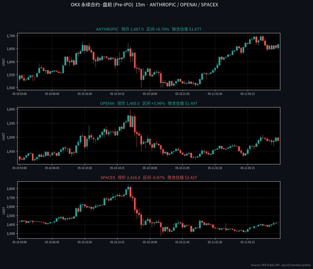The height and width of the screenshot is (269, 313).
Task: Click the '05-10 18:00' tick under ANTHROPIC chart
Action: coord(150,94)
